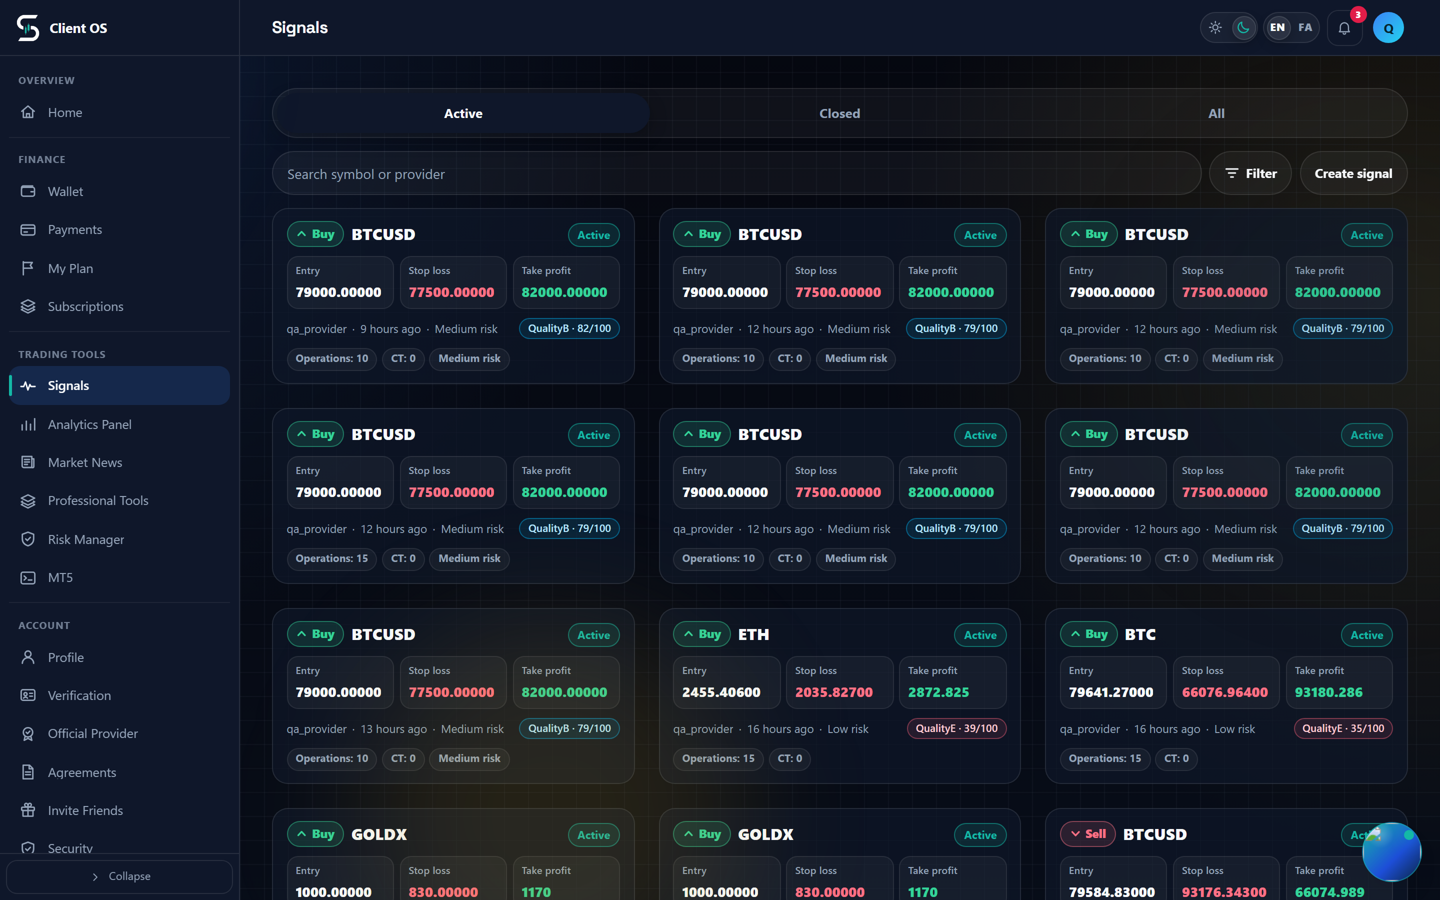Open the Verification ID card icon
1440x900 pixels.
pos(28,695)
